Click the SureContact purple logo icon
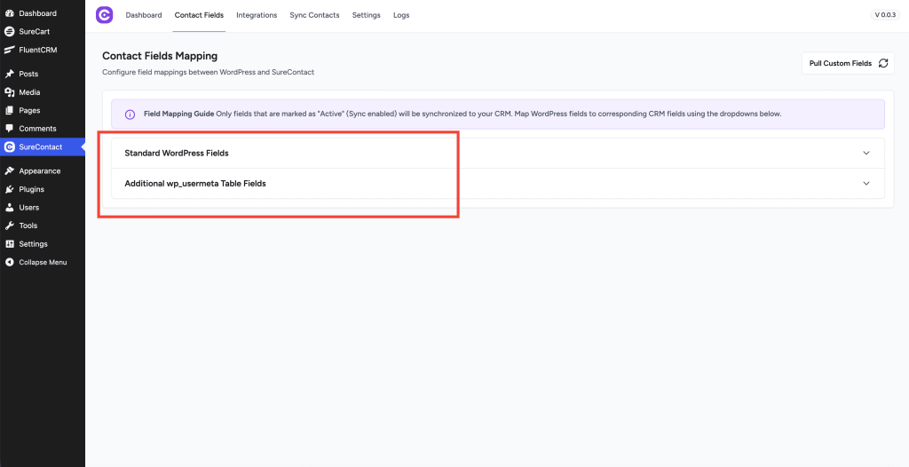Image resolution: width=909 pixels, height=467 pixels. click(105, 15)
